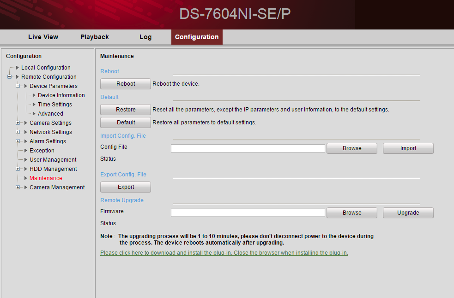Select the Remote Configuration label
The height and width of the screenshot is (298, 454).
48,77
